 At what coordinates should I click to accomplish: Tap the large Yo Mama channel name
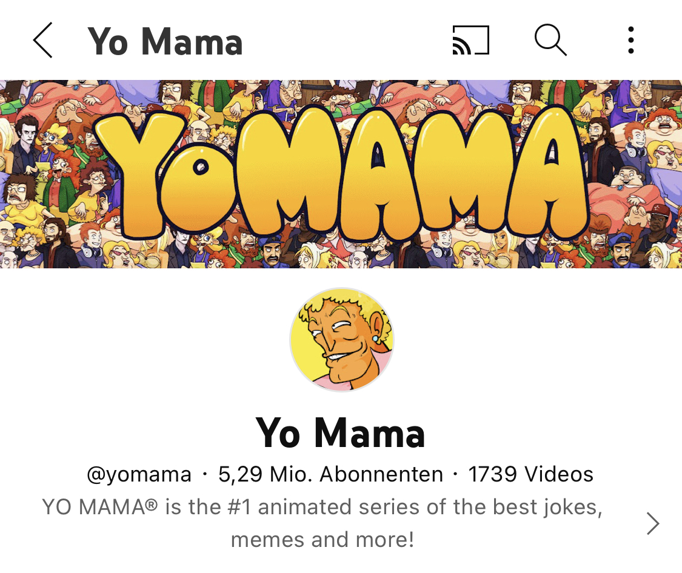tap(340, 432)
